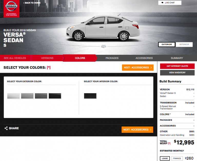The image size is (197, 161).
Task: Choose the black exterior color swatch
Action: (x=55, y=96)
